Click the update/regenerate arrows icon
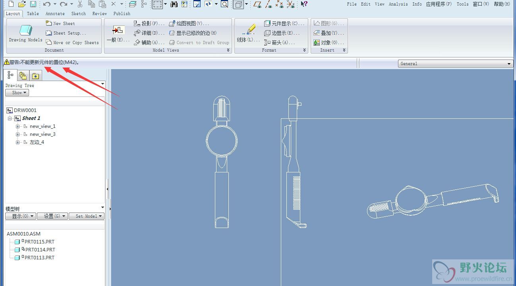 208,4
